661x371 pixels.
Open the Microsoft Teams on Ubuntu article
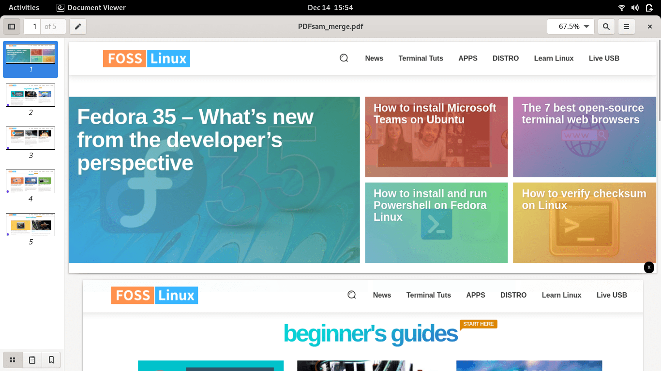click(435, 114)
